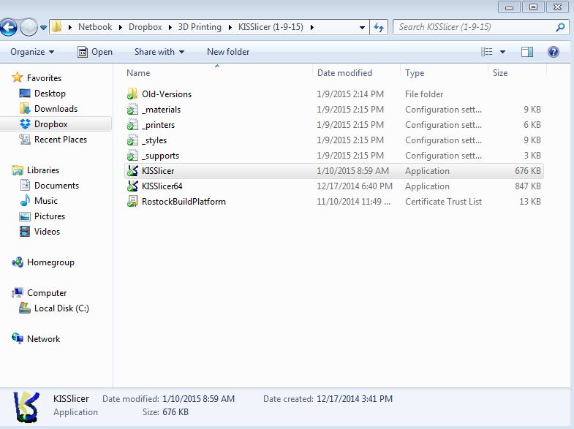Expand the Share with dropdown
Viewport: 574px width, 429px height.
159,52
